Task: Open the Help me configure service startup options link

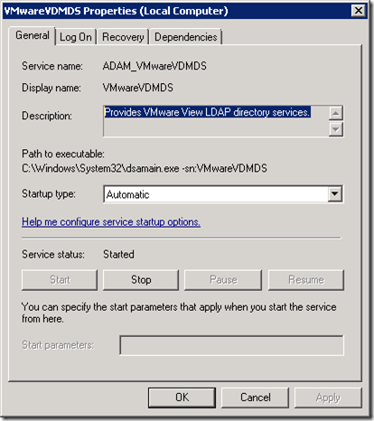Action: [x=111, y=222]
